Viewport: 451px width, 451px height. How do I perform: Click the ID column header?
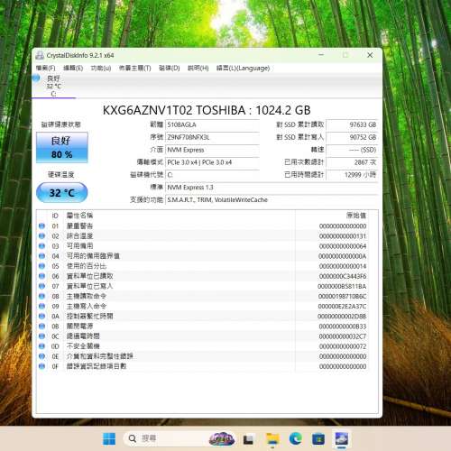tap(55, 216)
